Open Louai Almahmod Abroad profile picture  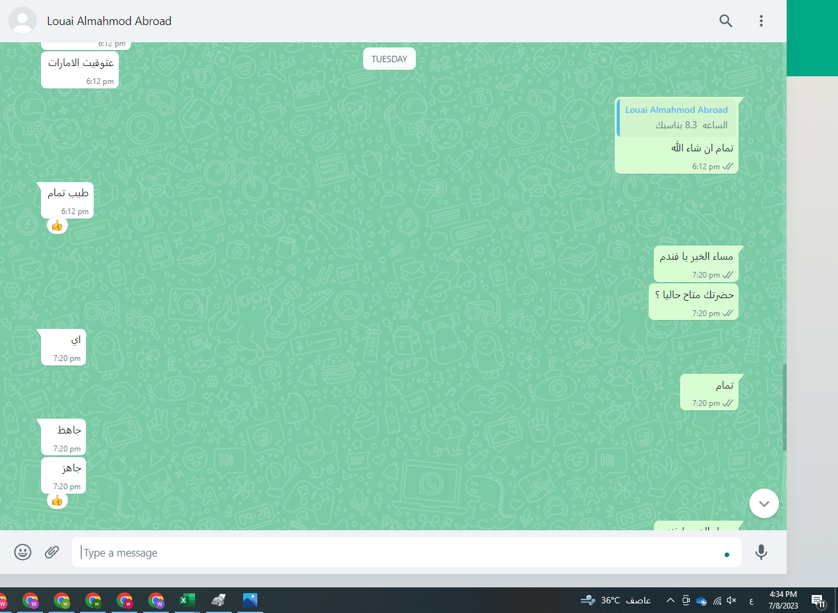click(22, 21)
